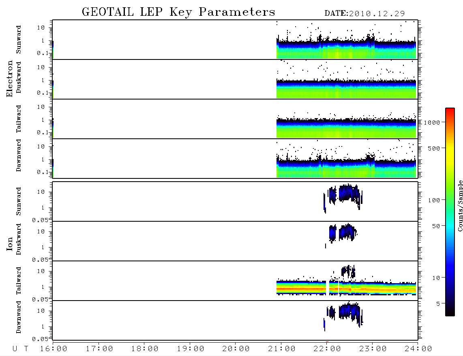Click the Electron "Dawnward" panel label
This screenshot has height=356, width=463.
click(x=19, y=155)
